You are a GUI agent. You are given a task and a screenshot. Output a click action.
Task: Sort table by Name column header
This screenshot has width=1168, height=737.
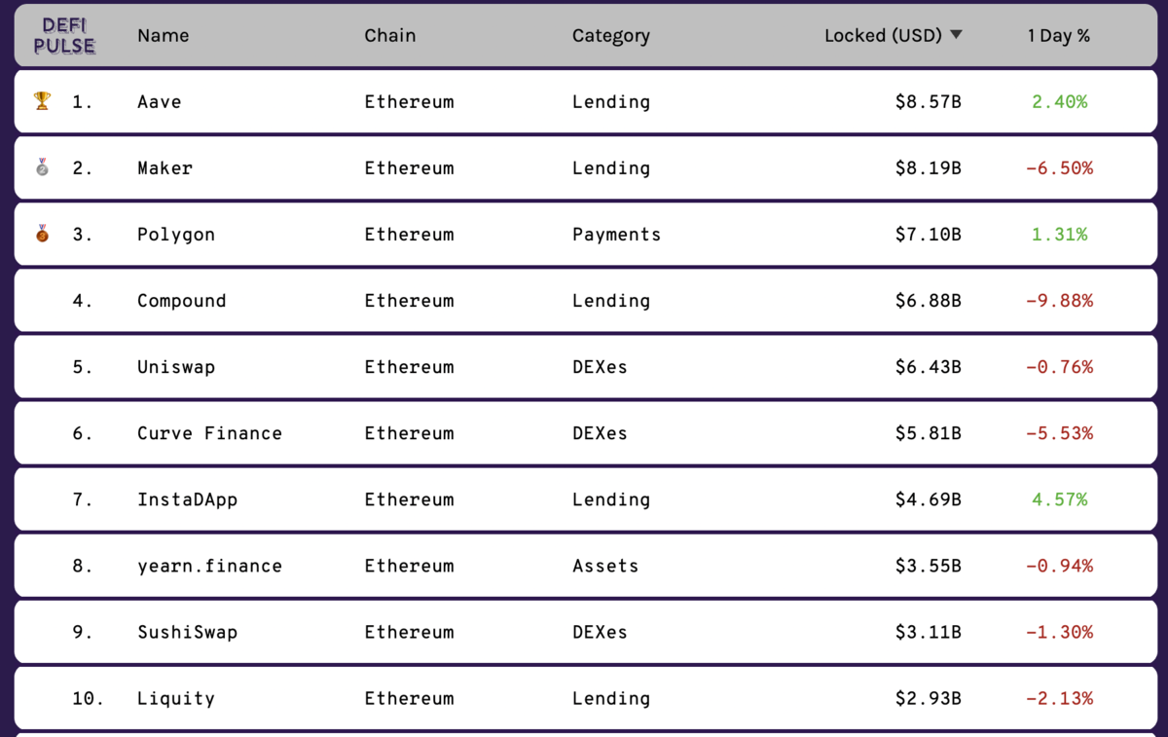click(163, 36)
